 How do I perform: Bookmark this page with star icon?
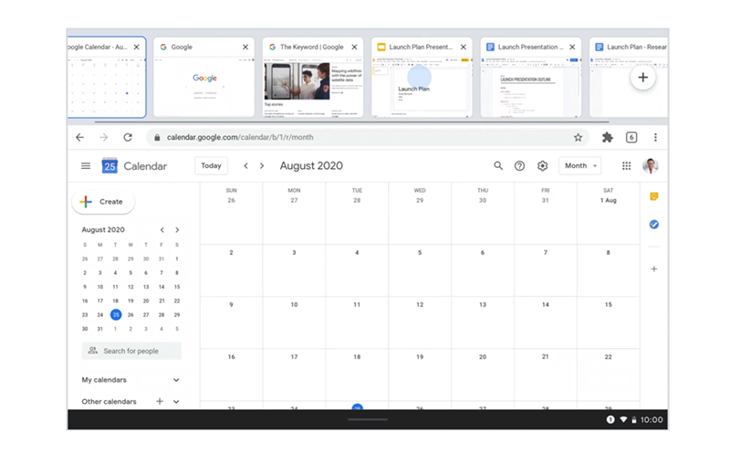pyautogui.click(x=578, y=138)
